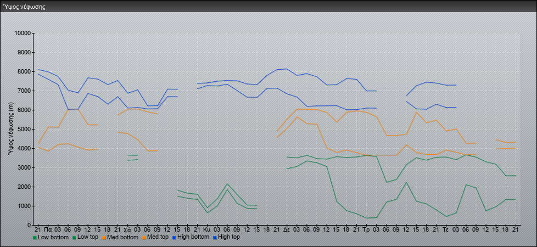This screenshot has height=247, width=537.
Task: Click the orange Med top legend swatch
Action: [144, 238]
